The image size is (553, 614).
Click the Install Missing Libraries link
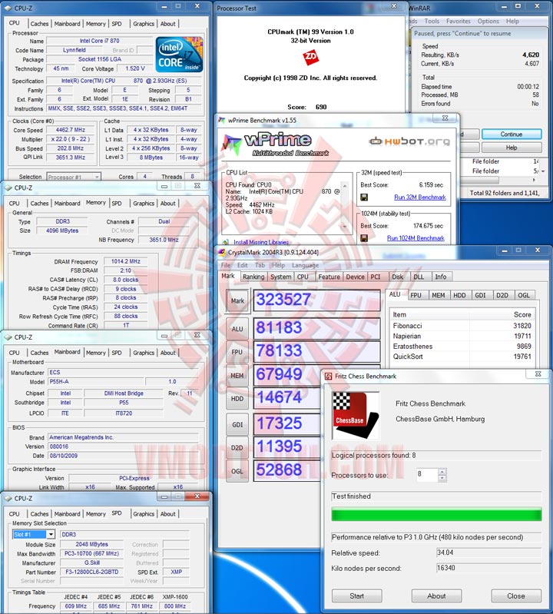[x=261, y=242]
